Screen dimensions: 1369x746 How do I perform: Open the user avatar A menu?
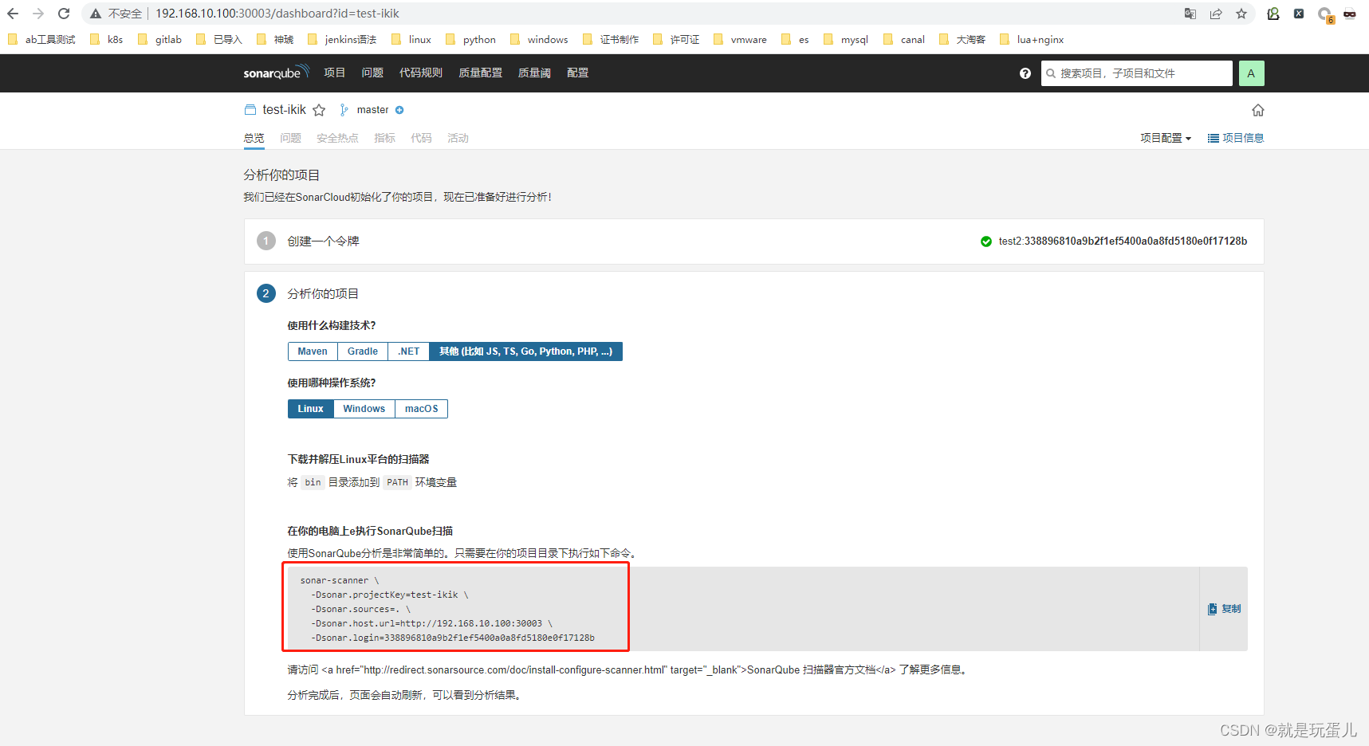click(x=1251, y=73)
